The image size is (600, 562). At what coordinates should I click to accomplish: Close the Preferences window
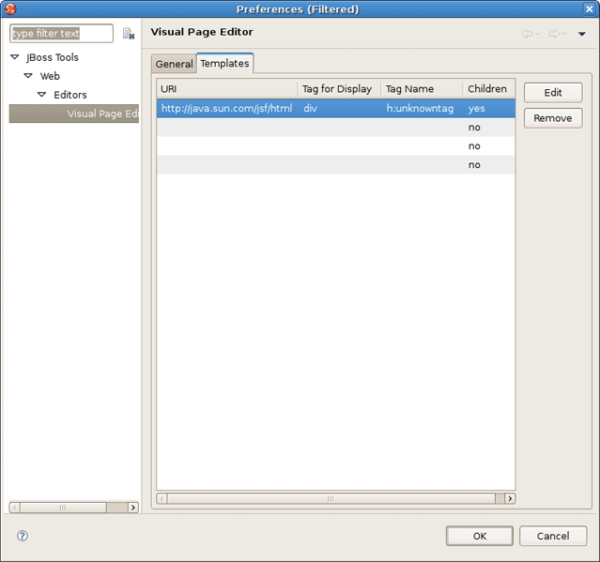(589, 8)
